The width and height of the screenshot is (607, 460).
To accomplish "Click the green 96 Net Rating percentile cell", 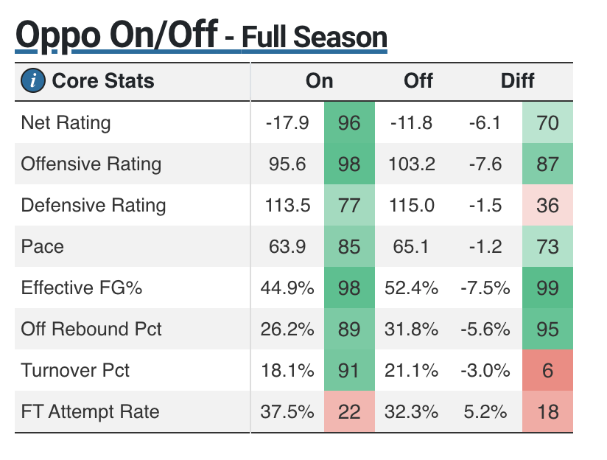I will point(348,122).
